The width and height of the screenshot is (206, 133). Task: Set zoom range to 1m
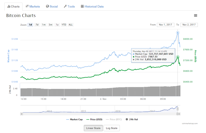click(44, 25)
